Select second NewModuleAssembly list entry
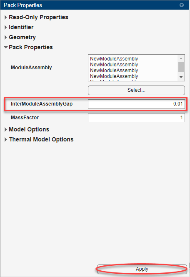 tap(114, 65)
